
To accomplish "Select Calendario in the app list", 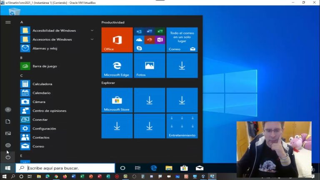I will click(x=41, y=93).
